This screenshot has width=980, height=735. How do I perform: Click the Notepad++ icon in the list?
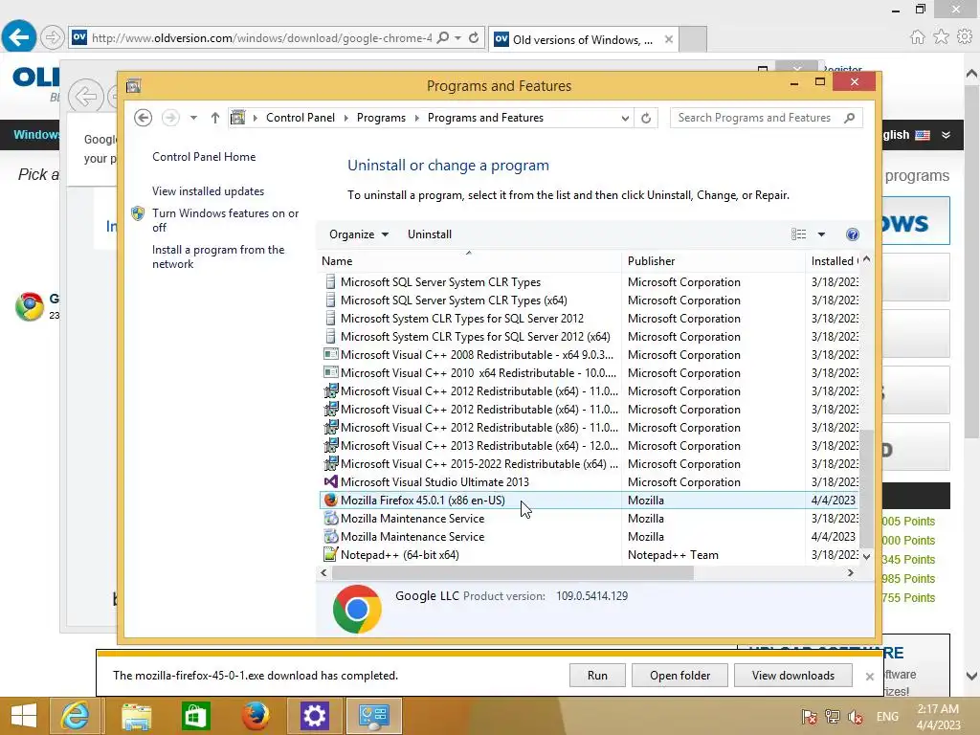(330, 554)
